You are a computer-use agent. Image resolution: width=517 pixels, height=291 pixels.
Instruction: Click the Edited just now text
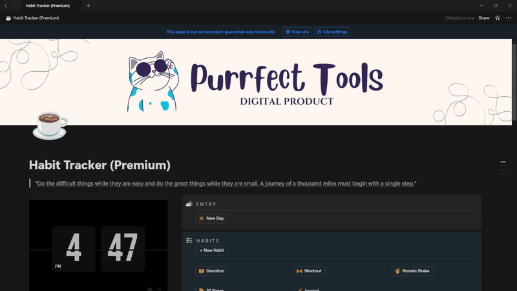(459, 18)
